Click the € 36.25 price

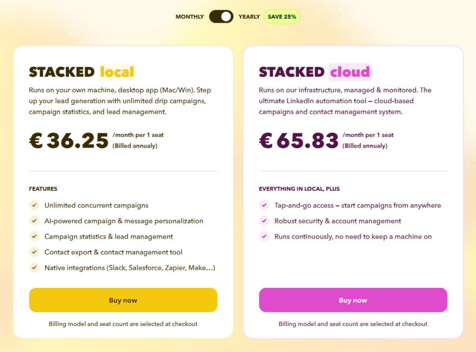[69, 140]
